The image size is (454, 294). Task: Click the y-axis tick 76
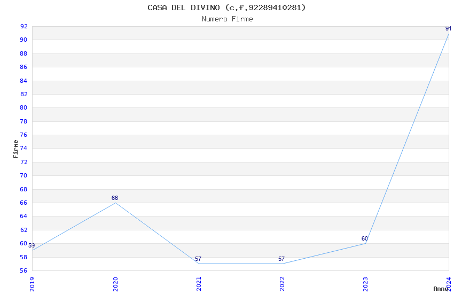coord(24,135)
